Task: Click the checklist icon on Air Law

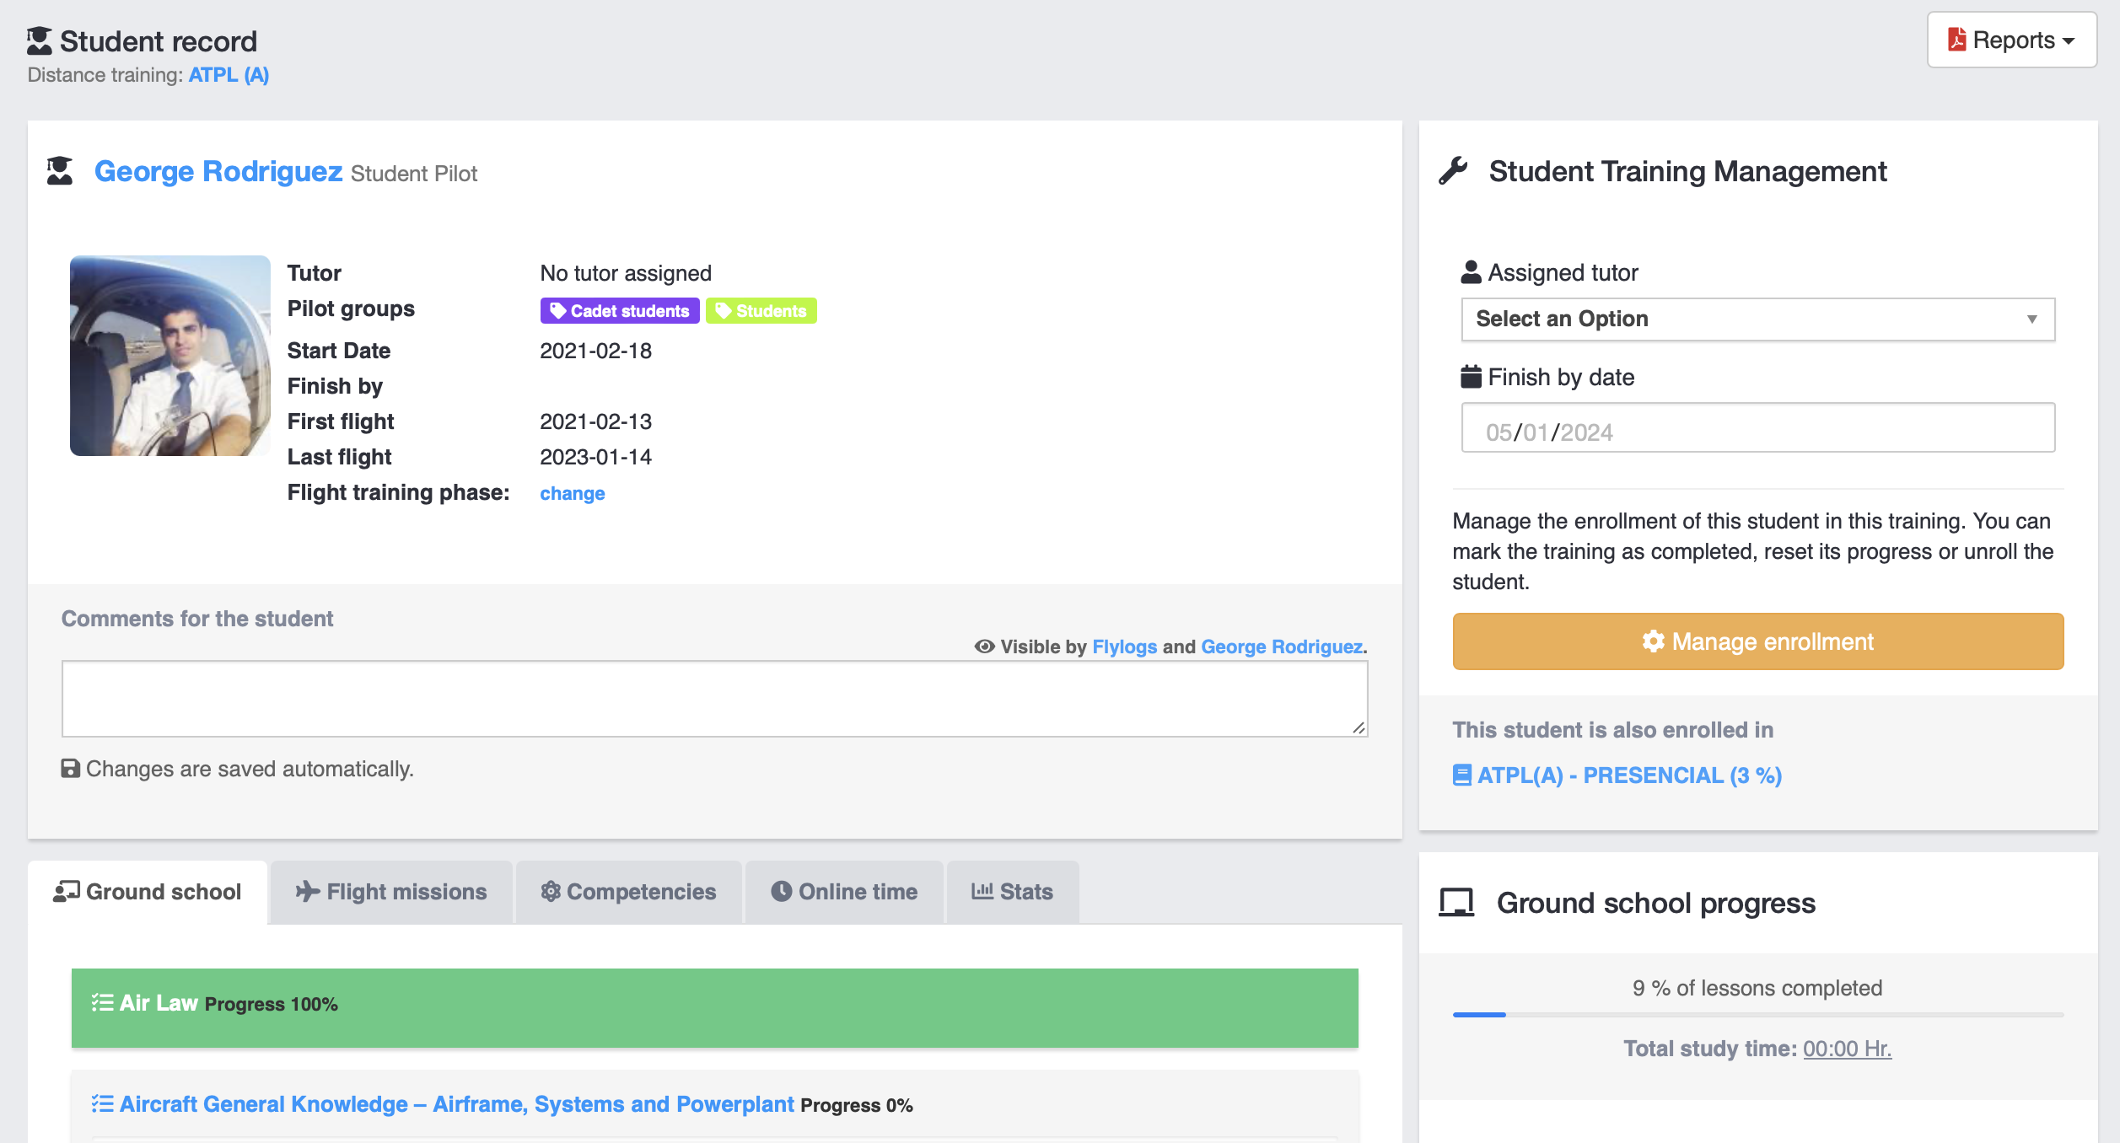Action: click(x=102, y=1002)
